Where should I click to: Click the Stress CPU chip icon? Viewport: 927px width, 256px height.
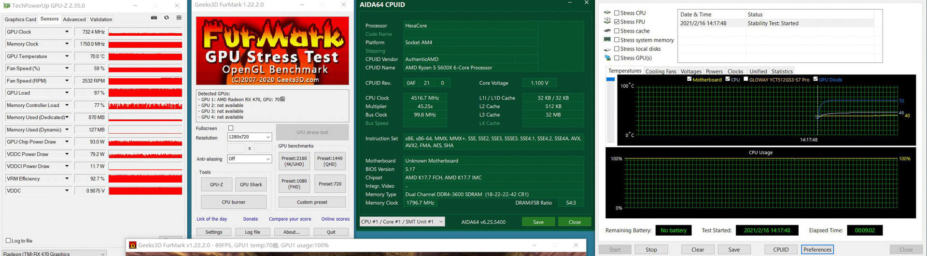[607, 13]
